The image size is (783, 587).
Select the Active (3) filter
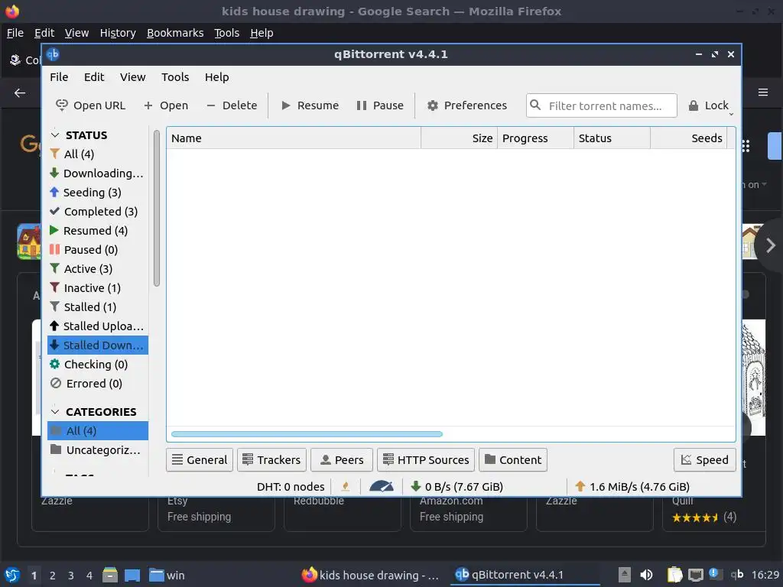pos(98,269)
